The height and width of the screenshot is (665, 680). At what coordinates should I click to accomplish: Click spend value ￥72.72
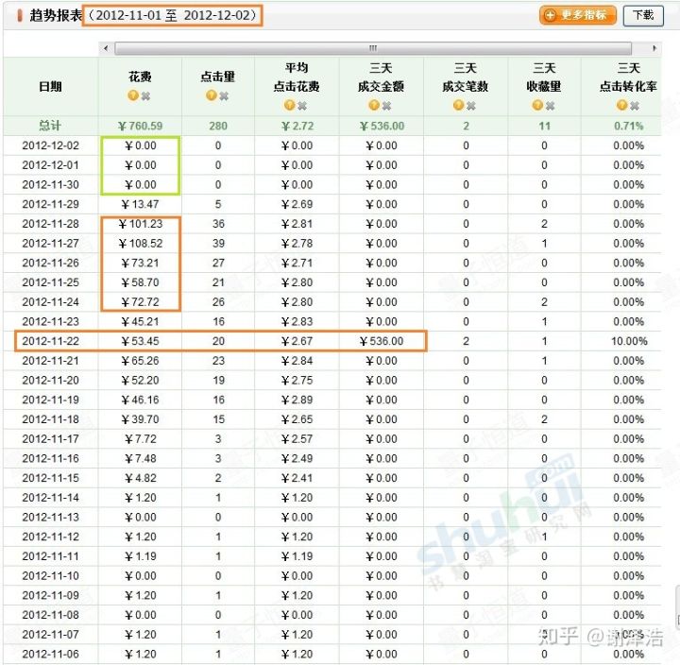(x=140, y=302)
